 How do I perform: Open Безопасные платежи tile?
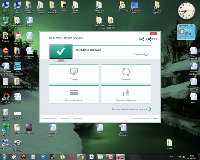pyautogui.click(x=74, y=95)
